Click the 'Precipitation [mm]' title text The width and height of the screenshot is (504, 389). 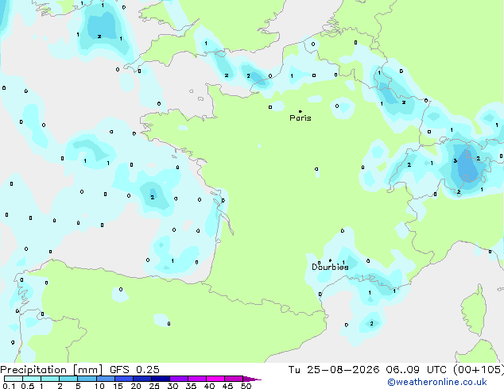click(x=52, y=370)
